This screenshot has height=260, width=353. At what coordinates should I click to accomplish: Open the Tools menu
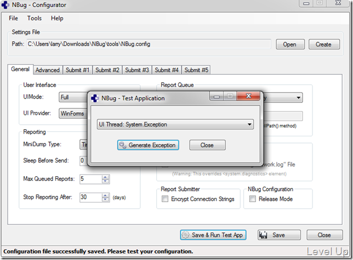[35, 18]
